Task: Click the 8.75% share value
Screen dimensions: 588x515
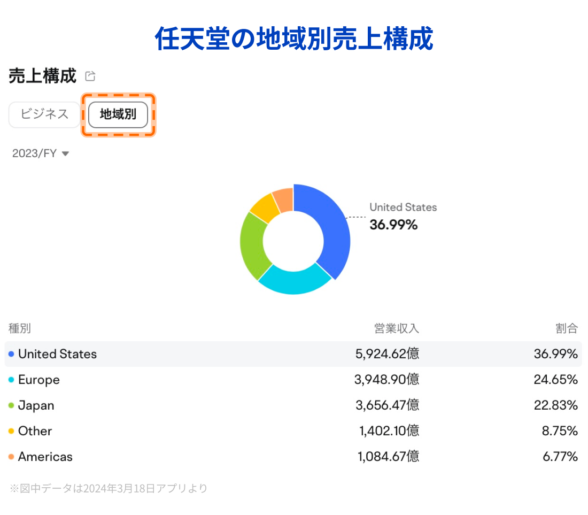Action: pos(560,431)
